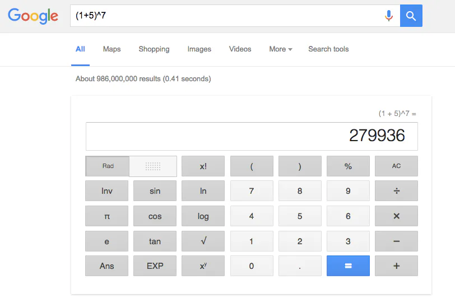This screenshot has height=298, width=455.
Task: Click the calculator display showing 279936
Action: [x=251, y=136]
